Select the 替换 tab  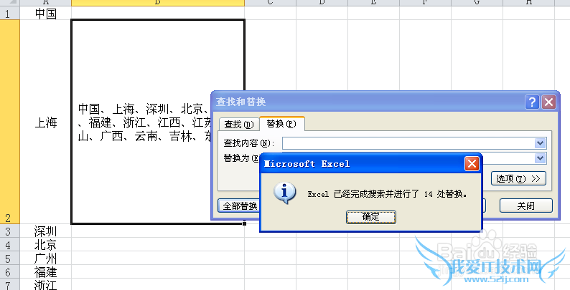point(281,123)
